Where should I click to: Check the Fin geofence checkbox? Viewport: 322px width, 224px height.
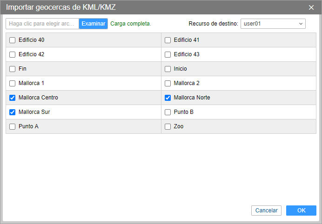coord(13,69)
